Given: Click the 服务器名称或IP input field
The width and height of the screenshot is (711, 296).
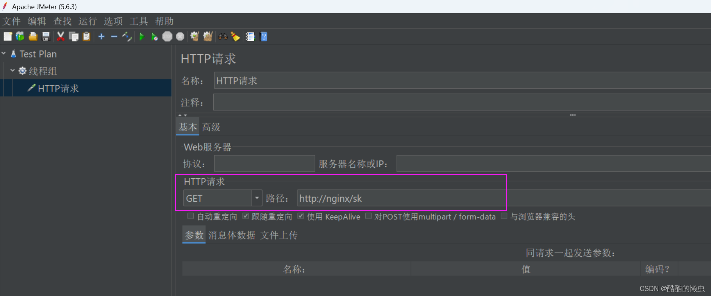Looking at the screenshot, I should (x=554, y=163).
